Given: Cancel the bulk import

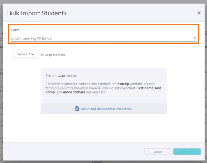Looking at the screenshot, I should pos(158,152).
